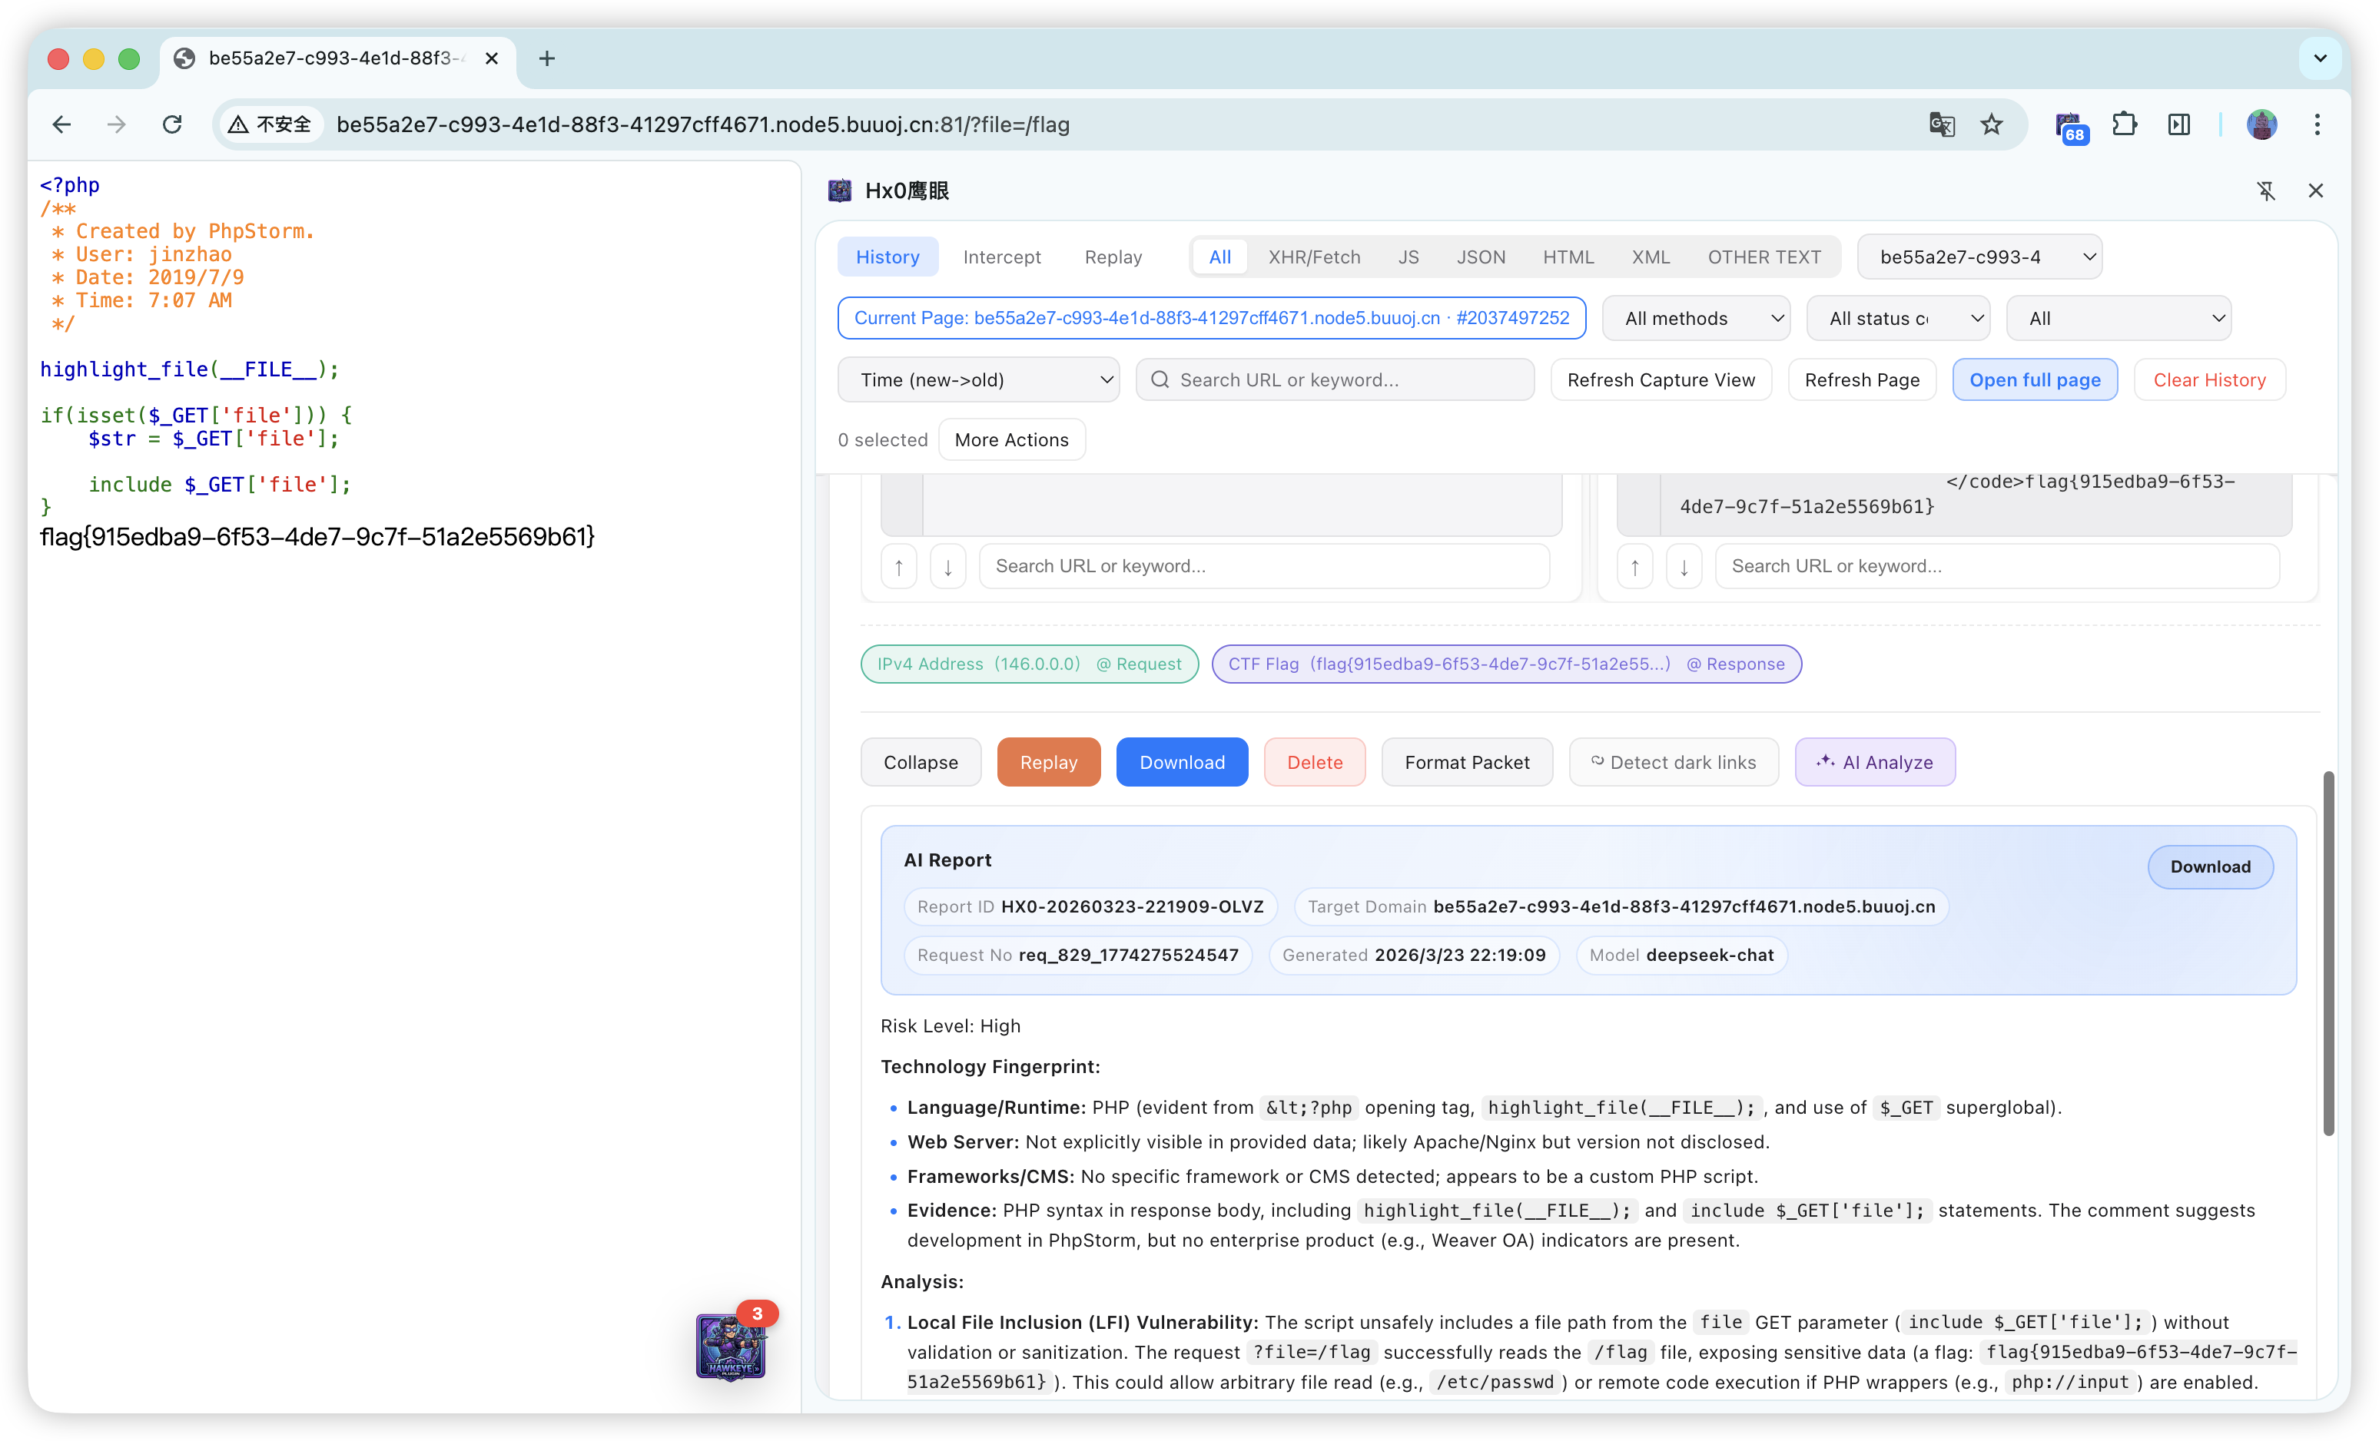Download the AI Report
Viewport: 2379px width, 1441px height.
point(2210,866)
